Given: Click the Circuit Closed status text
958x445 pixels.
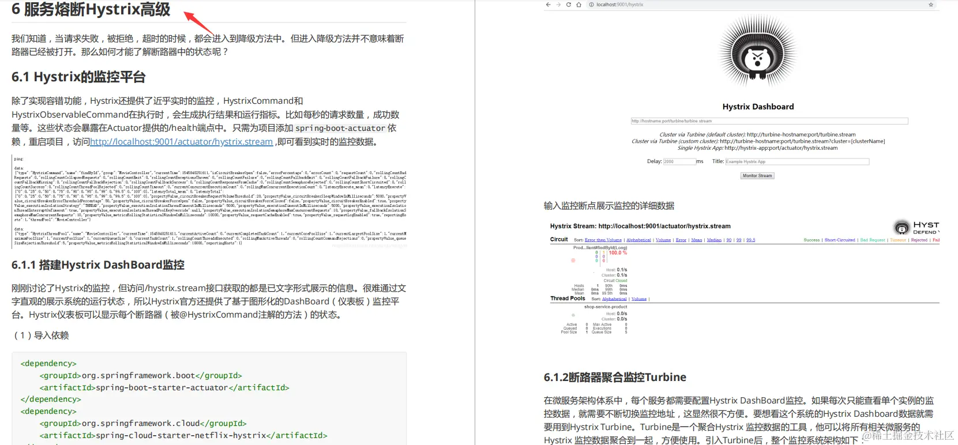Looking at the screenshot, I should point(615,281).
